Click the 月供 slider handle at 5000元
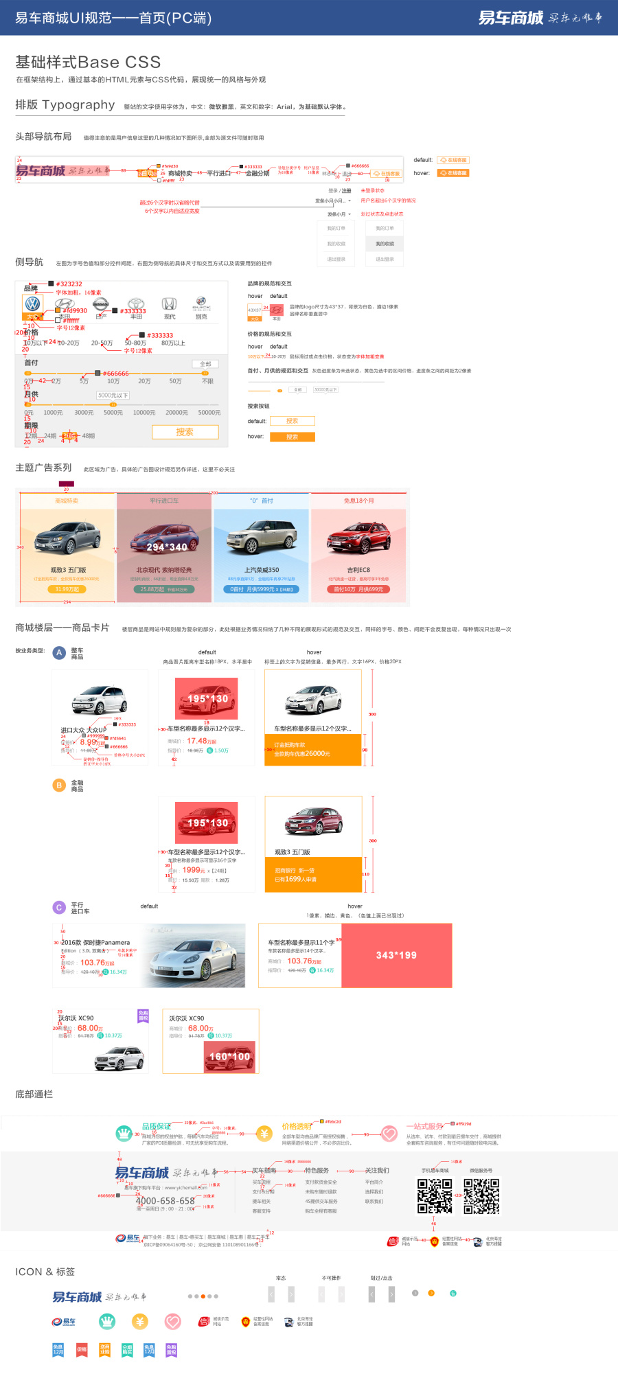Viewport: 618px width, 1387px height. tap(113, 405)
